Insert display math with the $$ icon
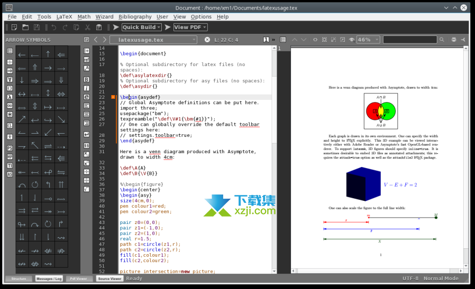The width and height of the screenshot is (475, 289). 86,146
